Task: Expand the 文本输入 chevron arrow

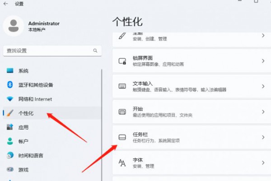Action: click(x=263, y=86)
